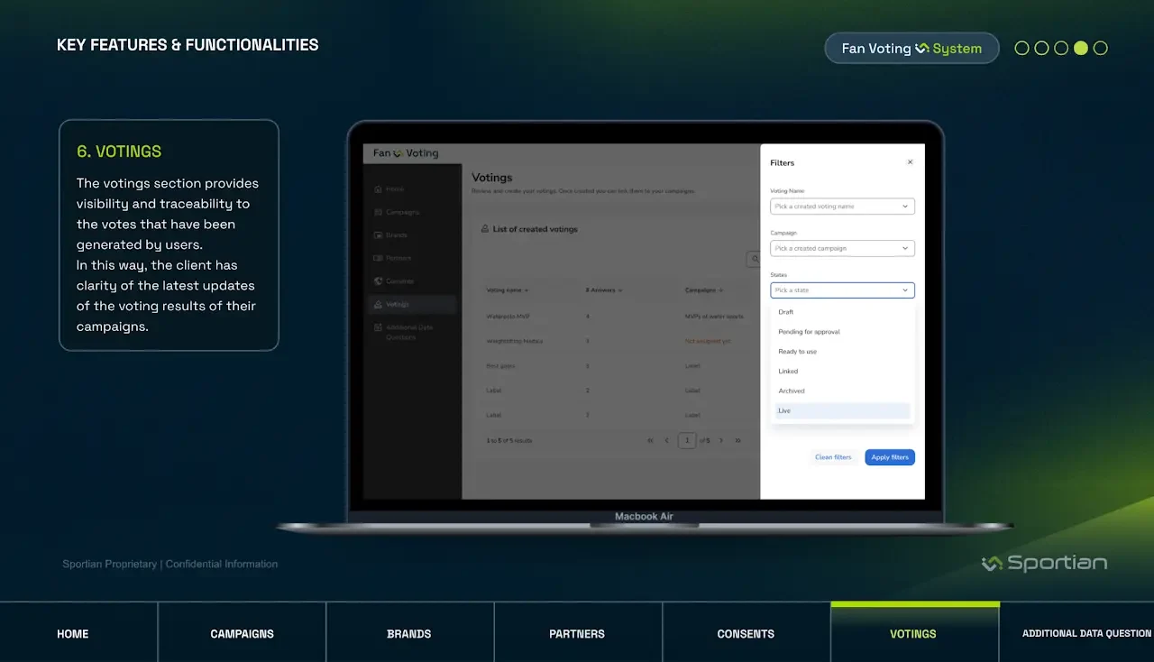
Task: Close the Filters panel
Action: coord(910,162)
